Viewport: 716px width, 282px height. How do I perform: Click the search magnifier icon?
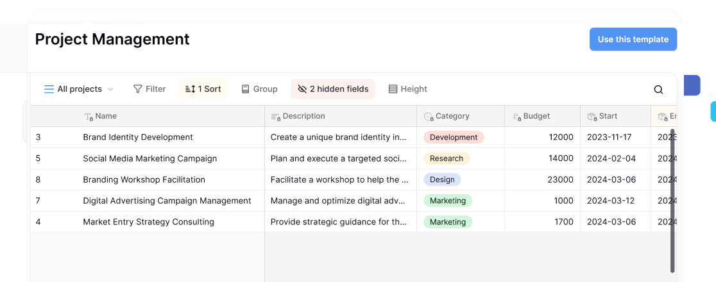658,90
